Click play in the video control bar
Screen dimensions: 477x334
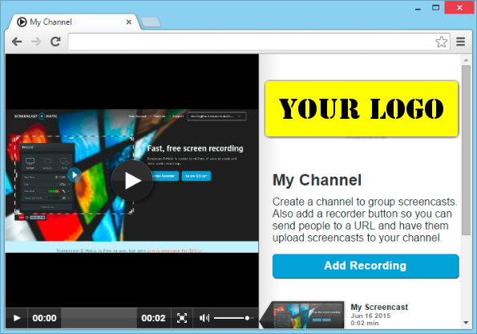pyautogui.click(x=17, y=318)
